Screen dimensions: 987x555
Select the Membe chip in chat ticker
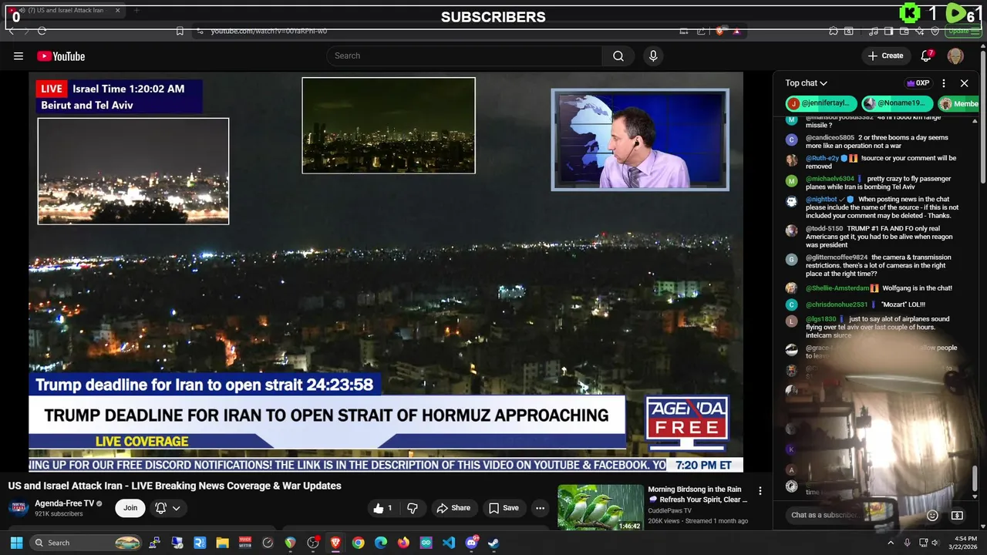958,103
